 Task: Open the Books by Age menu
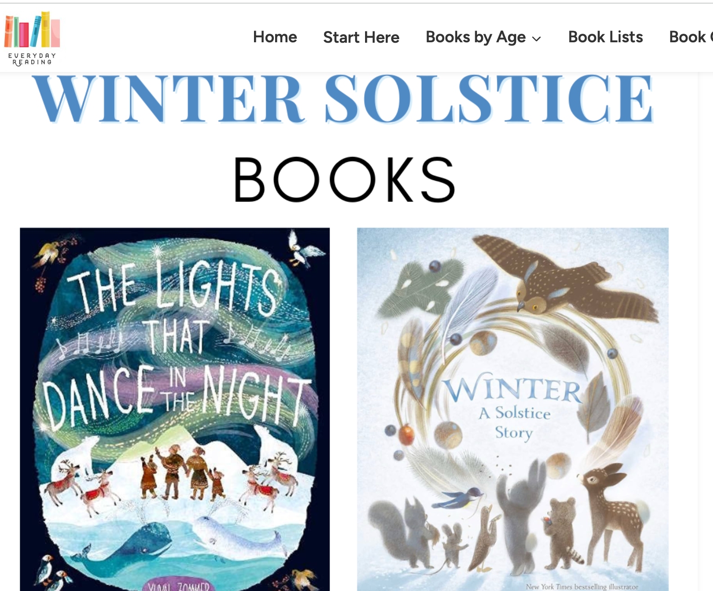(x=476, y=37)
